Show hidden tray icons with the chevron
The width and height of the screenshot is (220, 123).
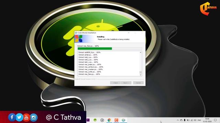[178, 120]
